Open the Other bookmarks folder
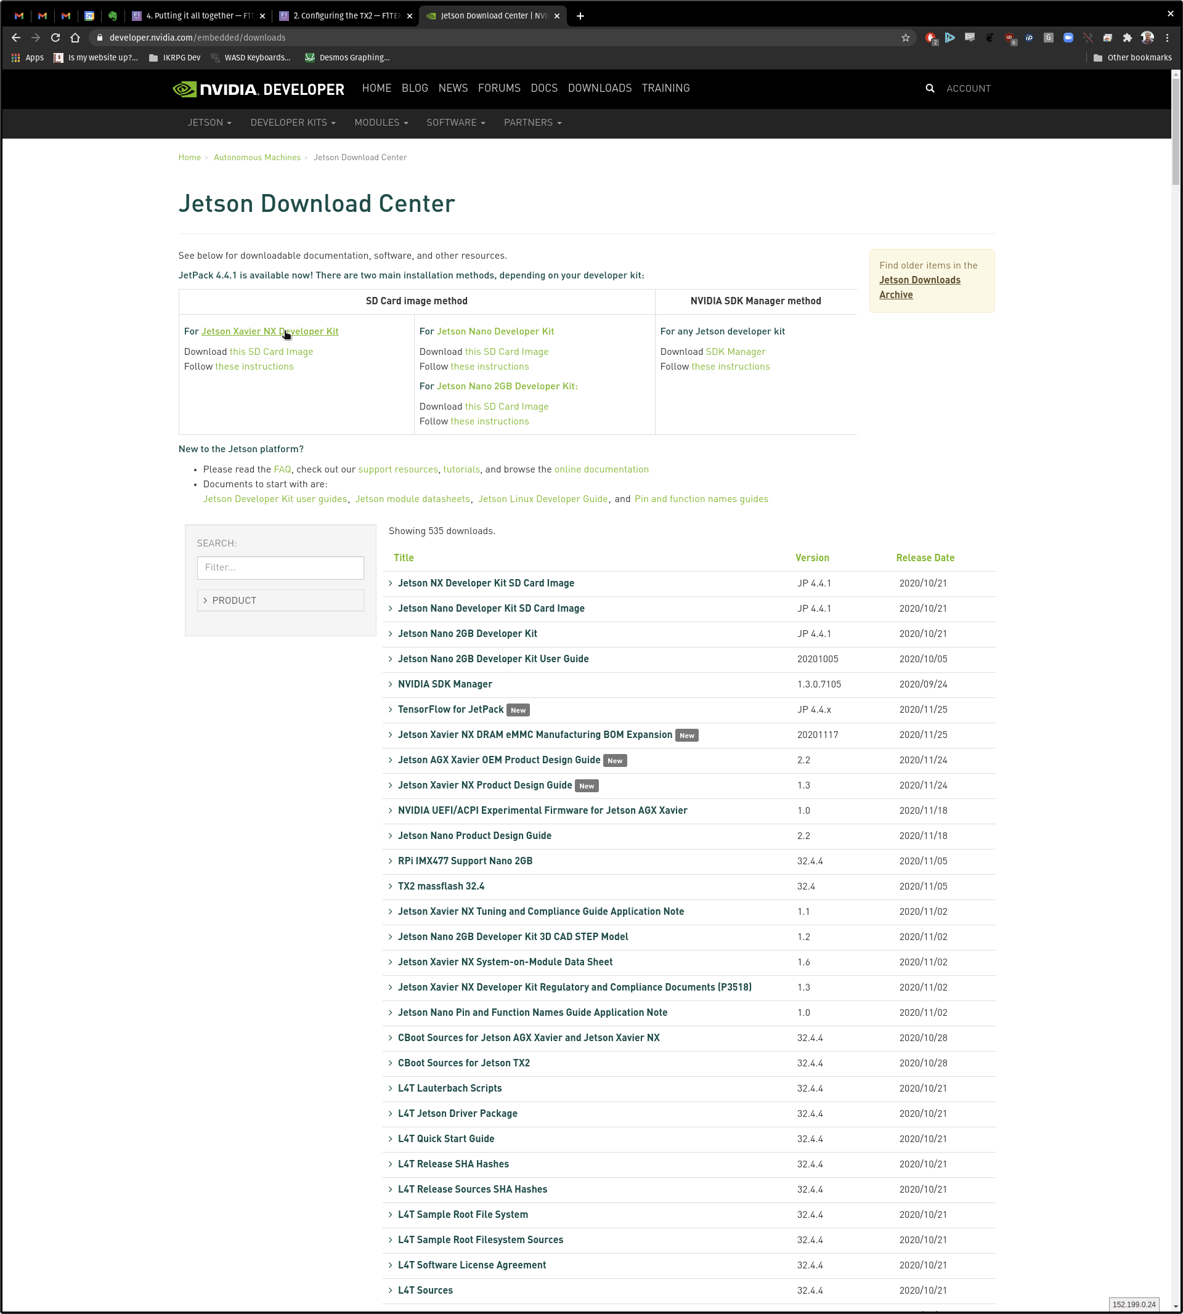 (1132, 58)
